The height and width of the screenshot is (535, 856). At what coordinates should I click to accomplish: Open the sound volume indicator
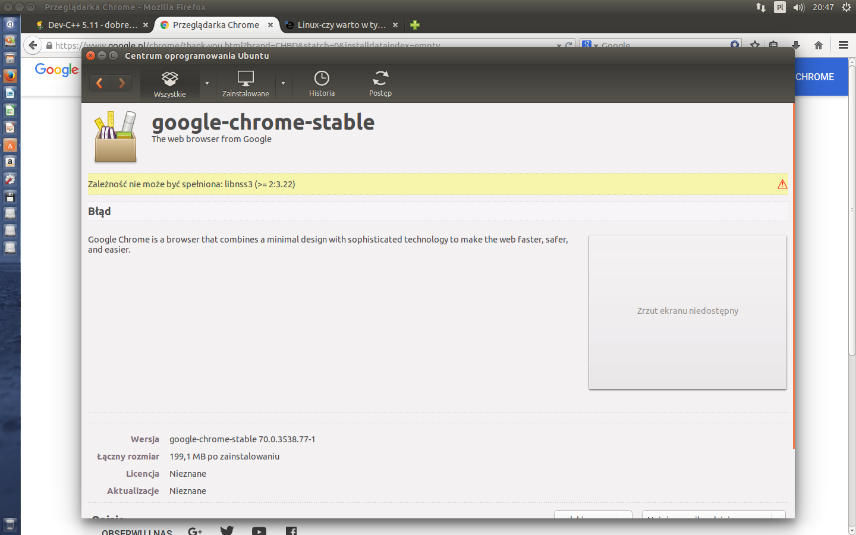tap(798, 7)
